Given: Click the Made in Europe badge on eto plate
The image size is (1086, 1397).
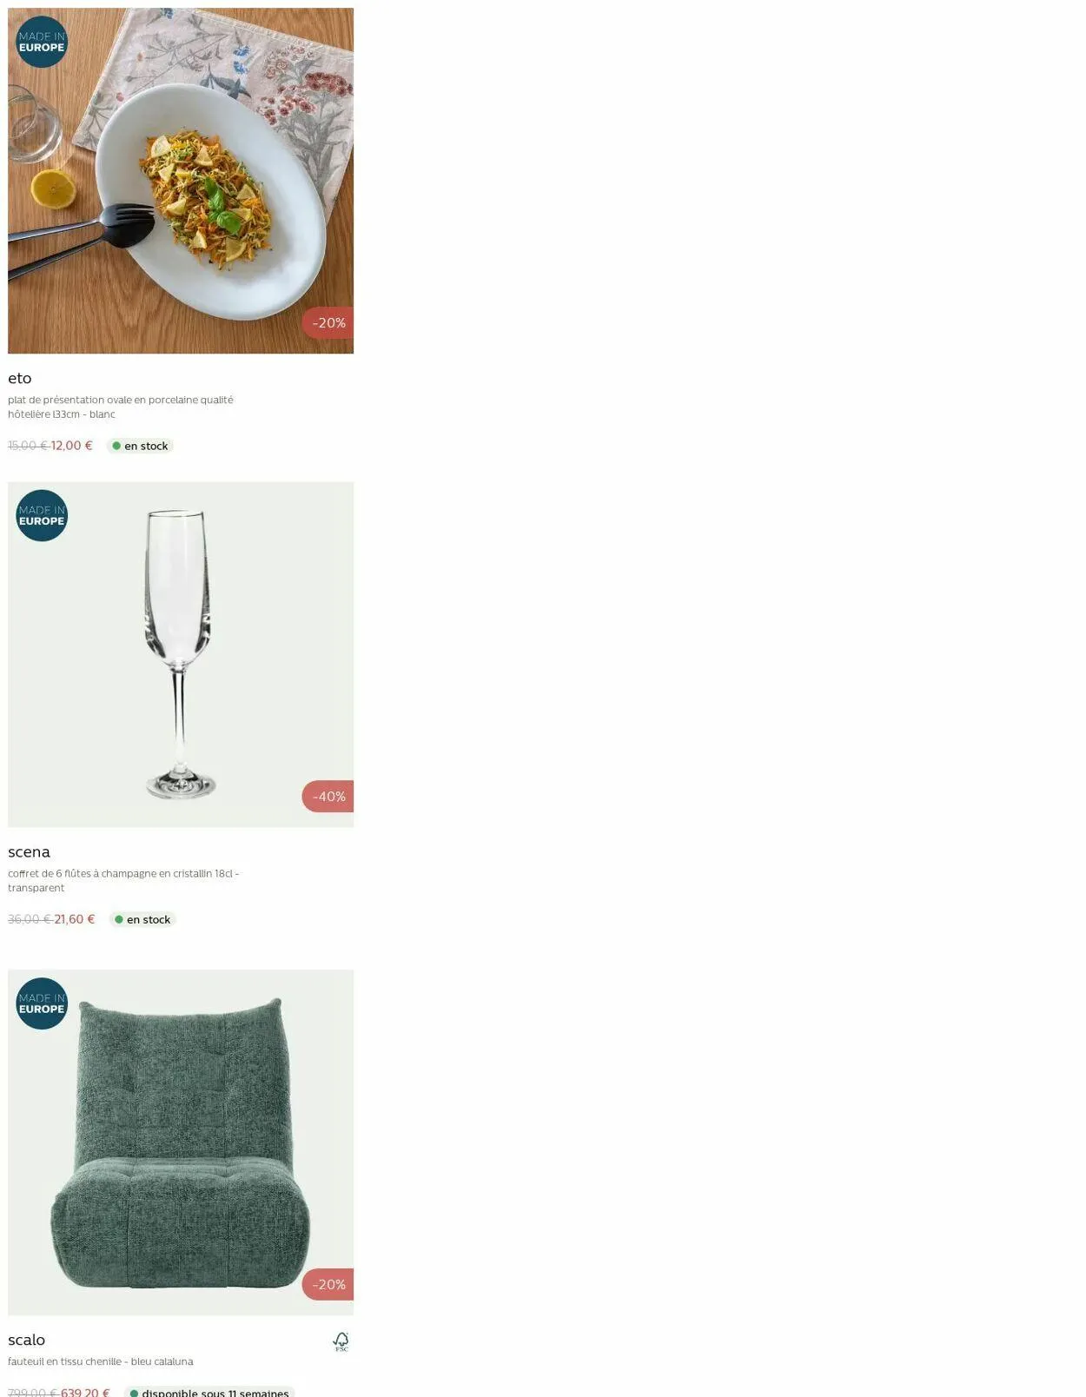Looking at the screenshot, I should pyautogui.click(x=42, y=42).
